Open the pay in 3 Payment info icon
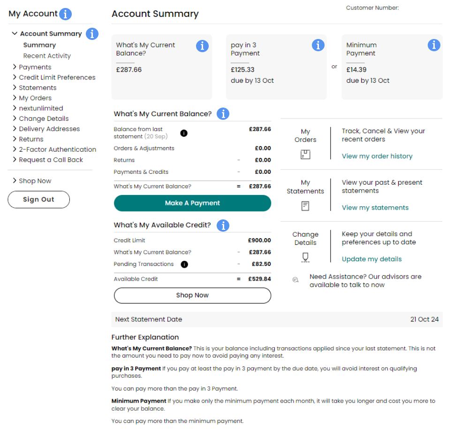 coord(318,45)
